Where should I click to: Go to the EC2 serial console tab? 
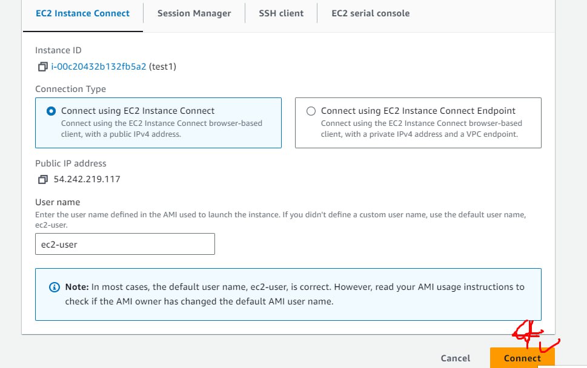(x=371, y=13)
